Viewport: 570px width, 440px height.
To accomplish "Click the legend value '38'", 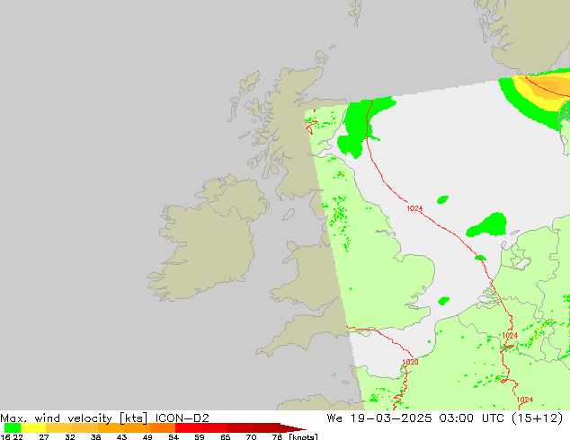I will pos(95,436).
